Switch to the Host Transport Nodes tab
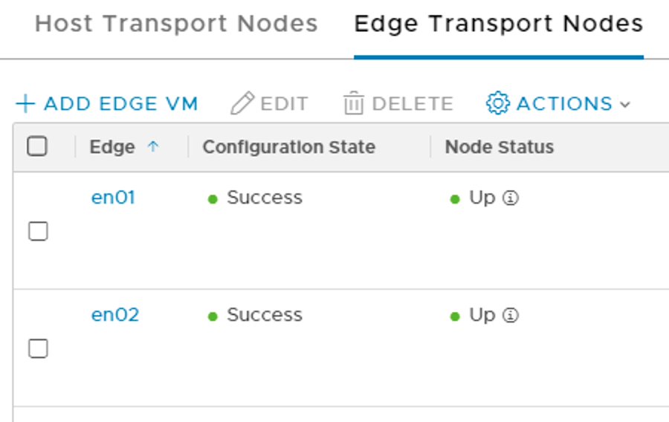The image size is (669, 422). pyautogui.click(x=176, y=24)
